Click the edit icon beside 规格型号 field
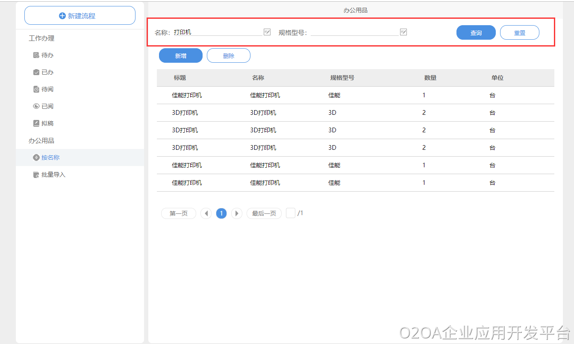 click(403, 32)
